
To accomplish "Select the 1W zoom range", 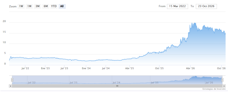I will click(21, 6).
